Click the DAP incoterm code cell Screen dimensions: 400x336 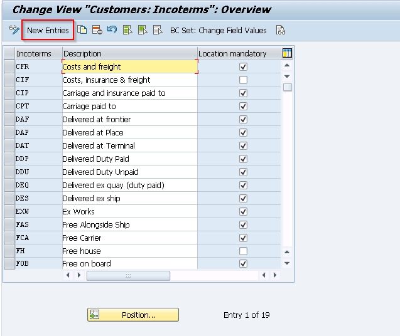[x=38, y=132]
